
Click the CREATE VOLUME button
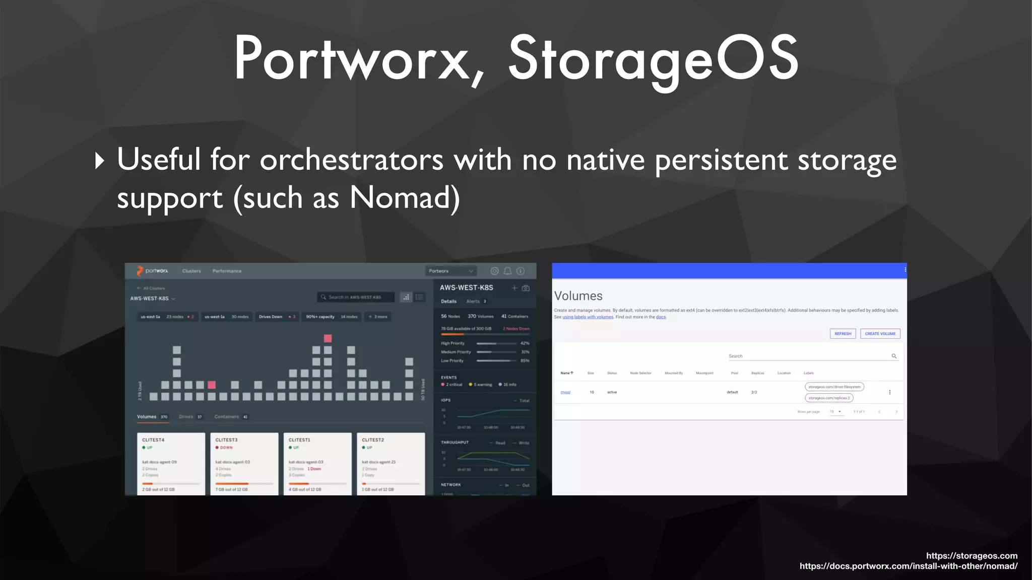[880, 334]
